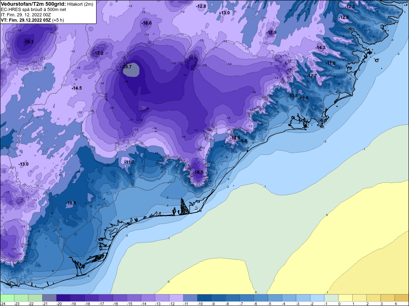Click the -12.7 temperature label

click(x=312, y=76)
